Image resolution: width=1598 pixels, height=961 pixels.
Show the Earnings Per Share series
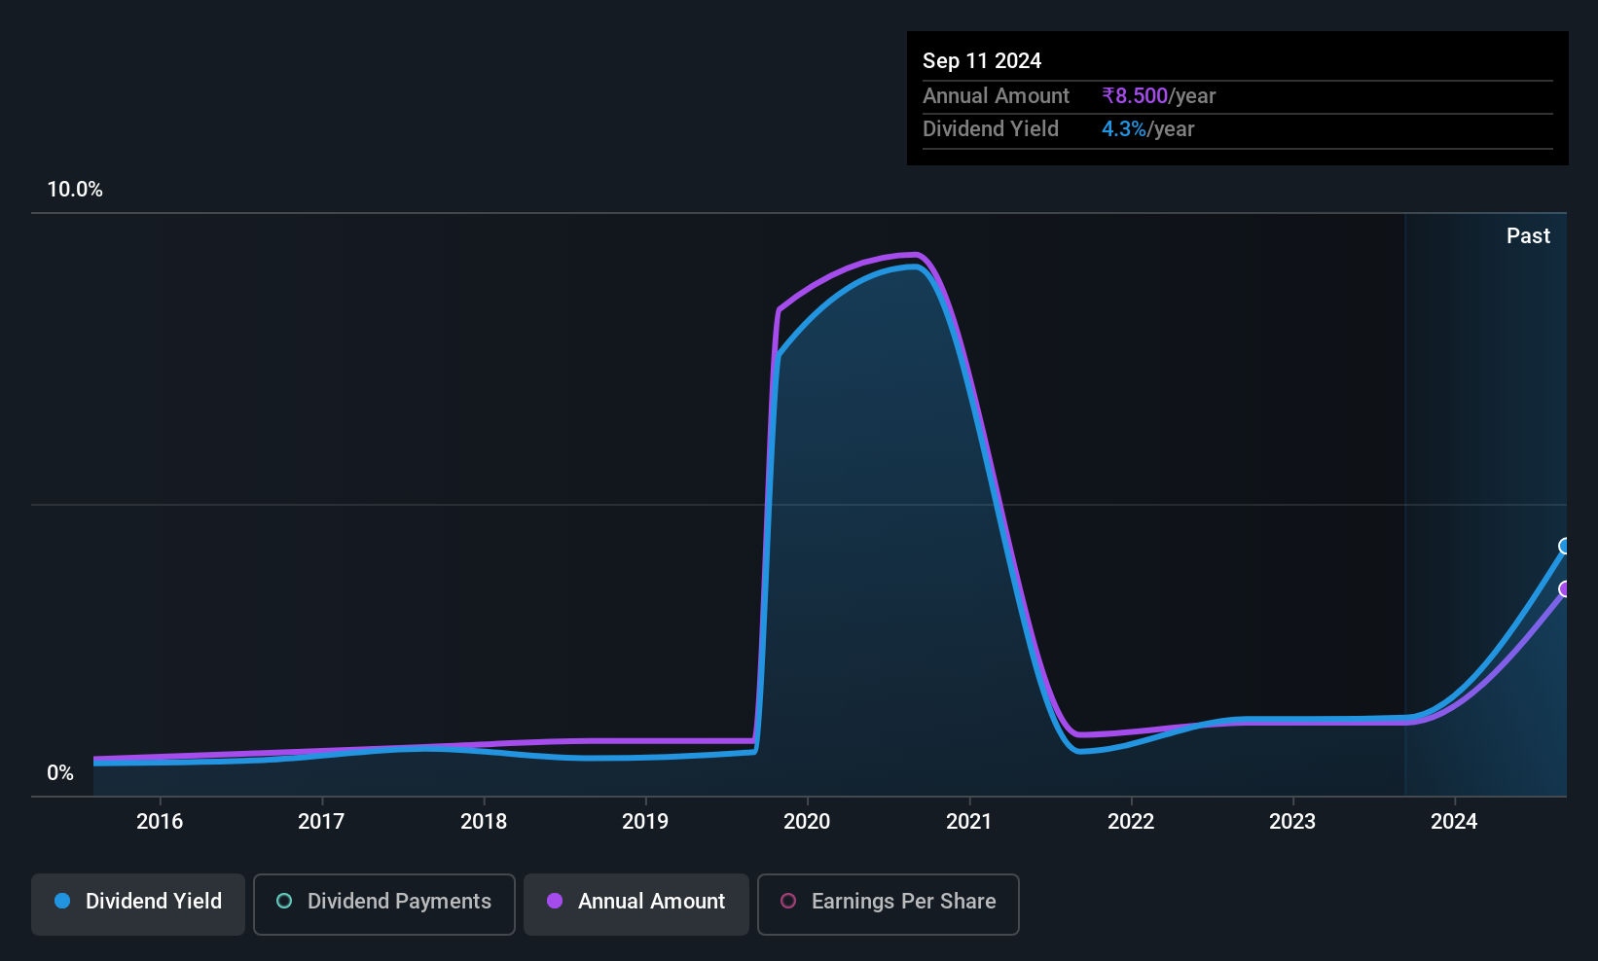point(889,904)
